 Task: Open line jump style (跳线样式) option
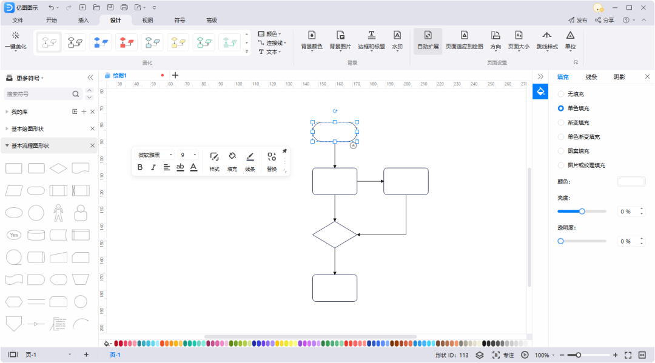click(547, 41)
